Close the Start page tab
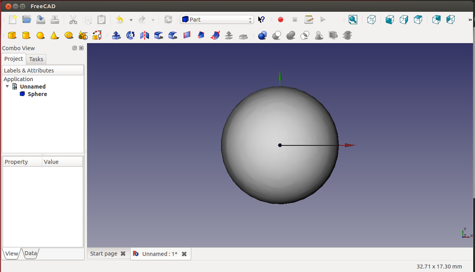This screenshot has width=475, height=272. (x=123, y=254)
